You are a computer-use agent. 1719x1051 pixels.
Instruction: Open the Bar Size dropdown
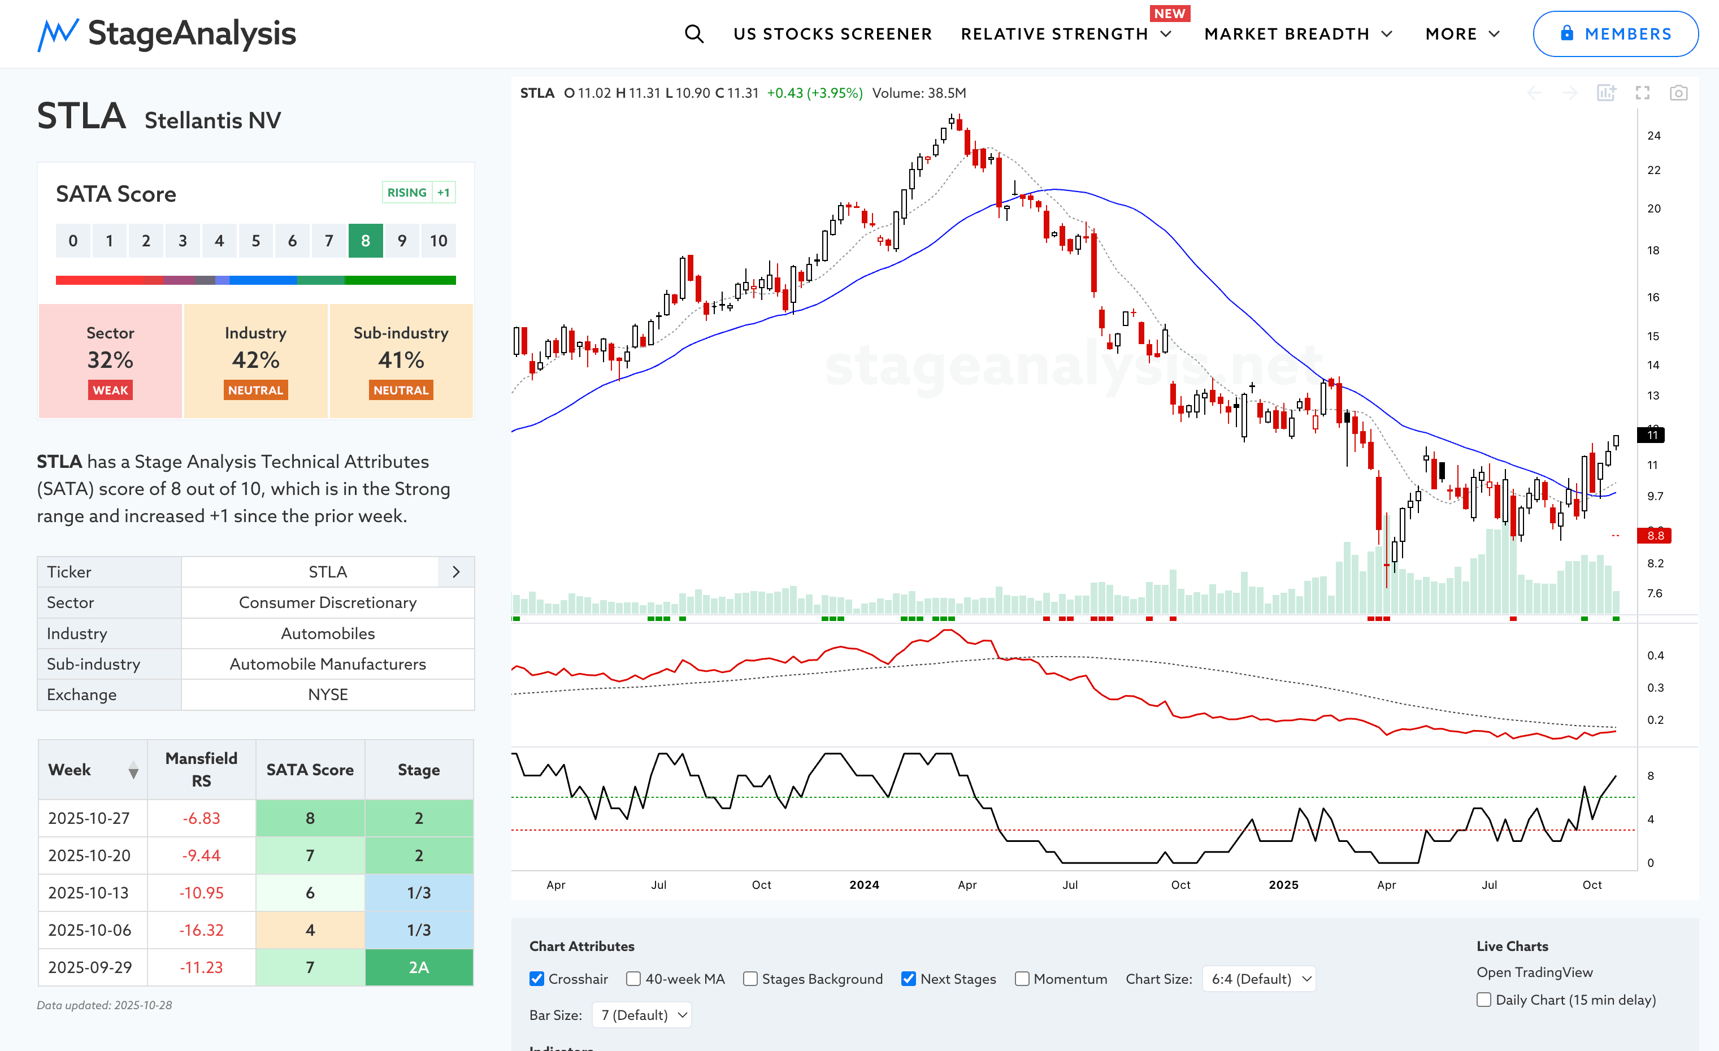point(642,1015)
